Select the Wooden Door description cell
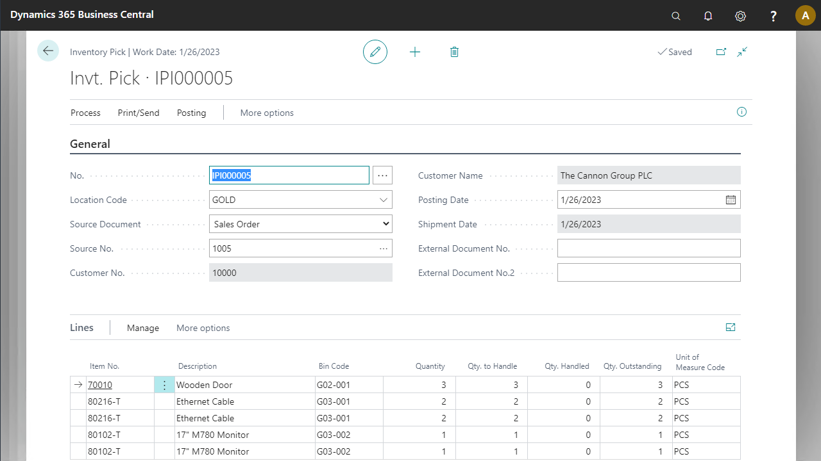This screenshot has width=821, height=461. 245,385
